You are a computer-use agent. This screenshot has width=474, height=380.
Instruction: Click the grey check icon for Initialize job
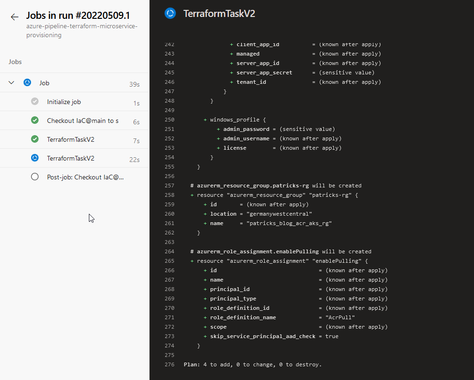(x=35, y=101)
